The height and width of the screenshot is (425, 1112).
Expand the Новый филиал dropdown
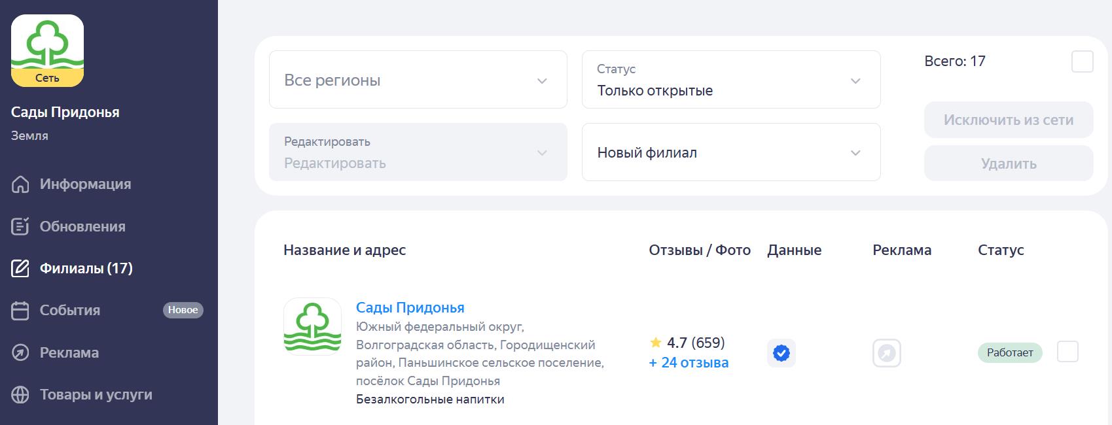pos(731,152)
